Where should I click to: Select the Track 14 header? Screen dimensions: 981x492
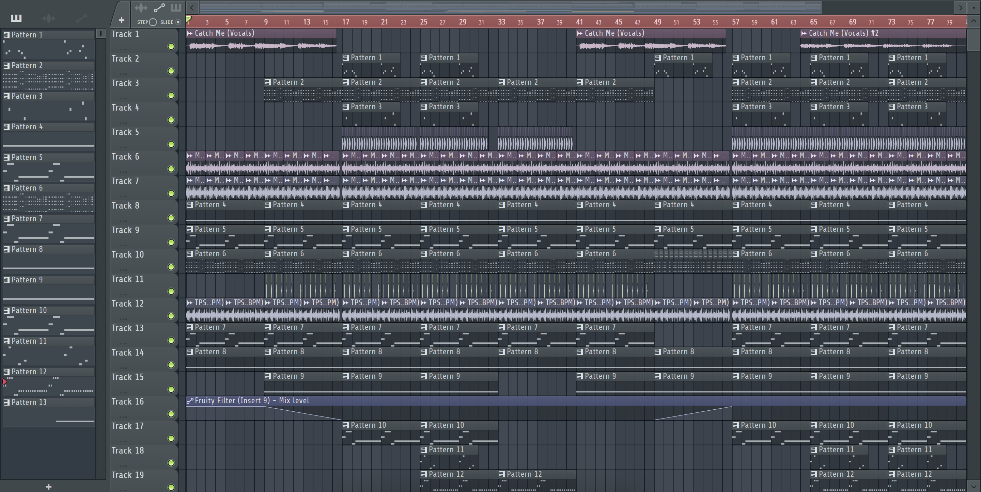[x=144, y=359]
